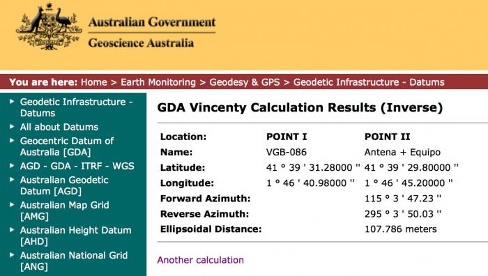Click arrow bullet beside Geocentric Datum of Australia

[12, 141]
